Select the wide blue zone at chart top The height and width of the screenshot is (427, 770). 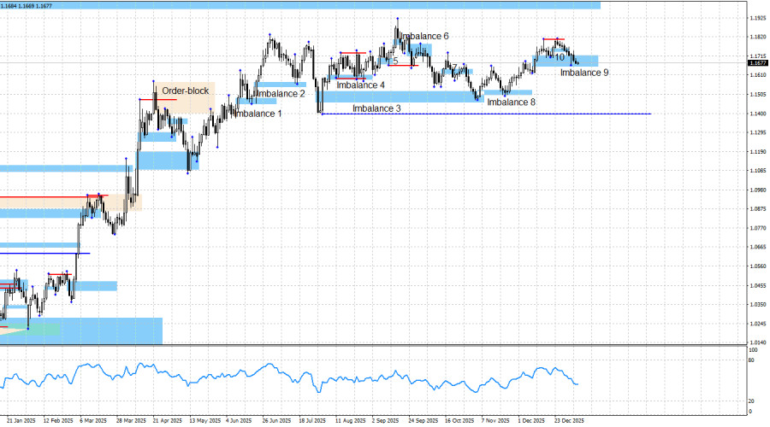coord(299,5)
